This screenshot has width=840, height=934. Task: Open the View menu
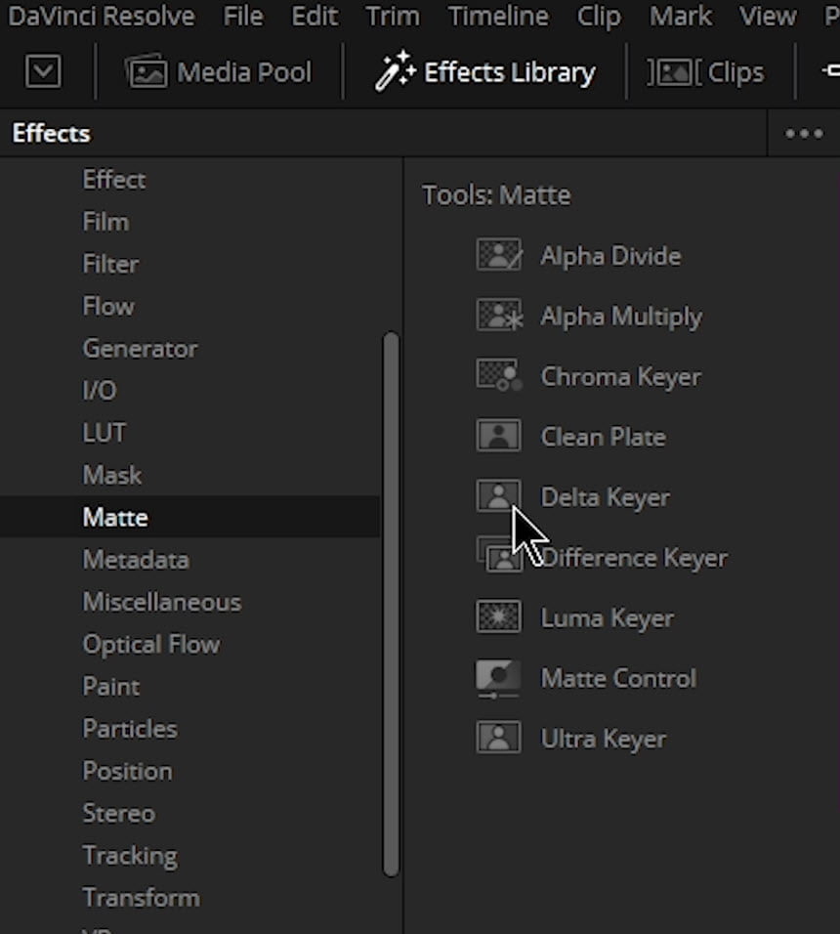pos(768,16)
